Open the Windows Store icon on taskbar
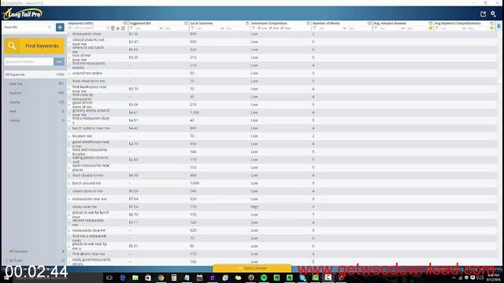The image size is (504, 283). tap(148, 277)
